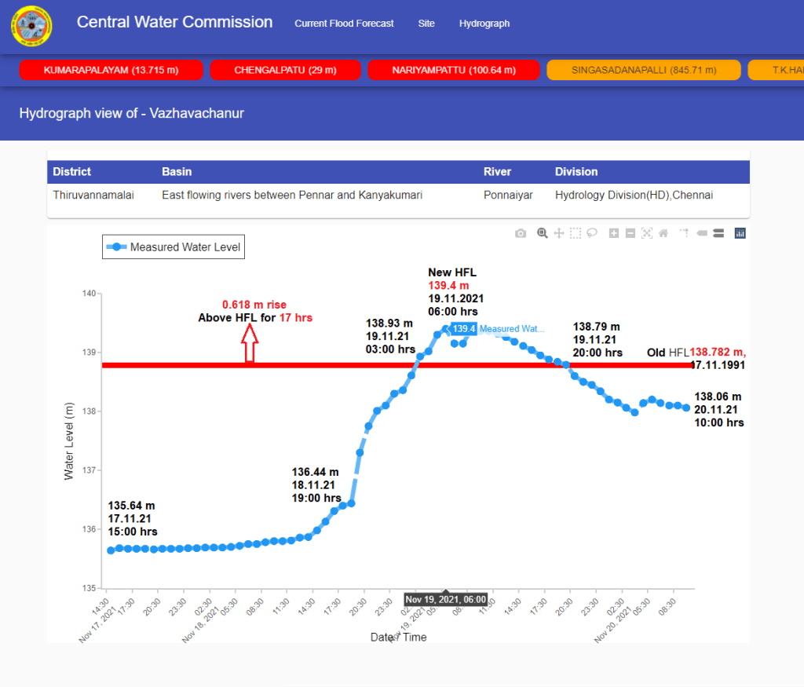Click the Autoscale icon
The height and width of the screenshot is (687, 804).
[x=647, y=233]
